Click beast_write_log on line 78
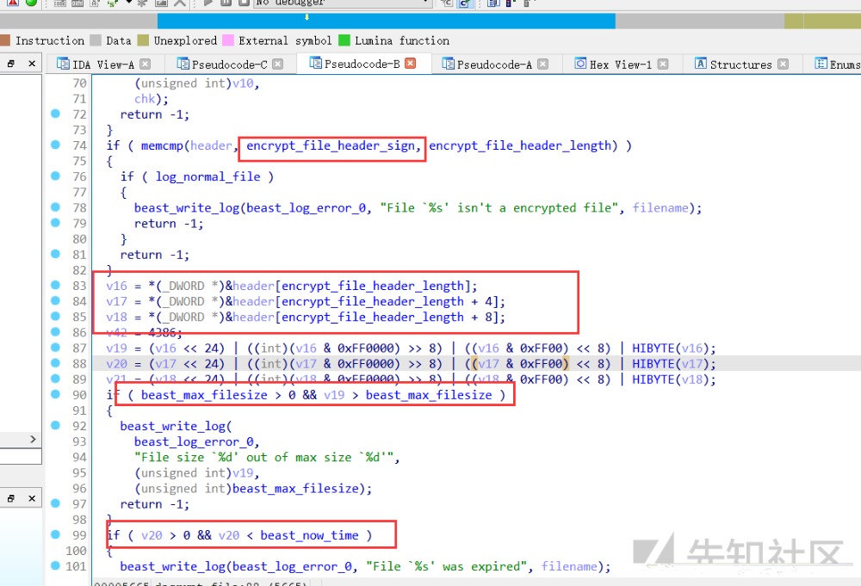Screen dimensions: 861x586 tap(187, 208)
